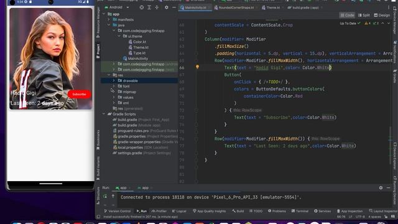Open Version Control tool window
The image size is (398, 224).
(x=118, y=211)
